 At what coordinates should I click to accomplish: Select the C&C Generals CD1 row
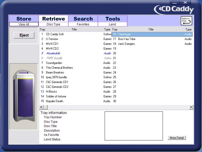(75, 82)
